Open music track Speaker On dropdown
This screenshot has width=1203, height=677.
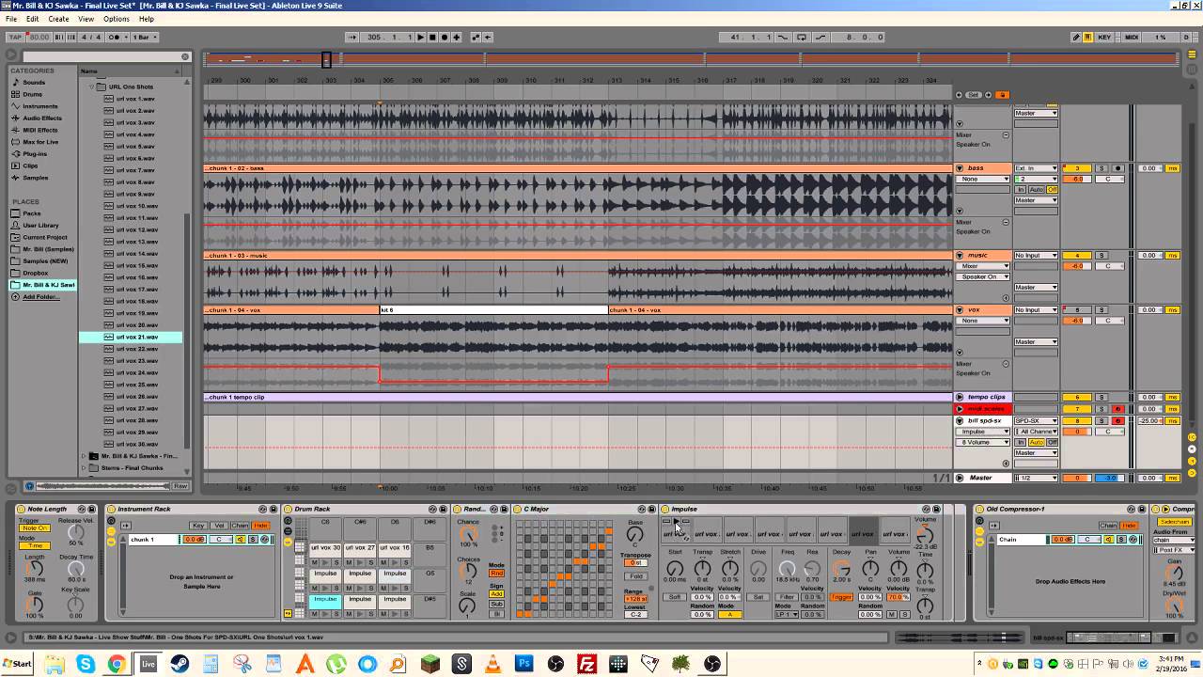click(984, 276)
